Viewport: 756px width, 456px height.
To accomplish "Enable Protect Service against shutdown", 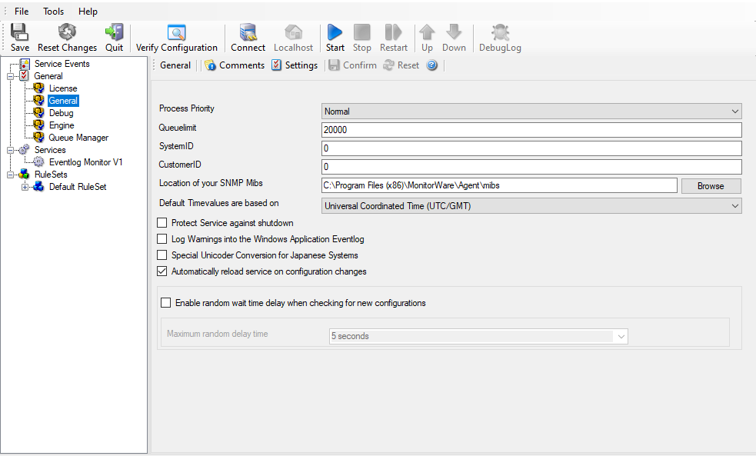I will [162, 223].
